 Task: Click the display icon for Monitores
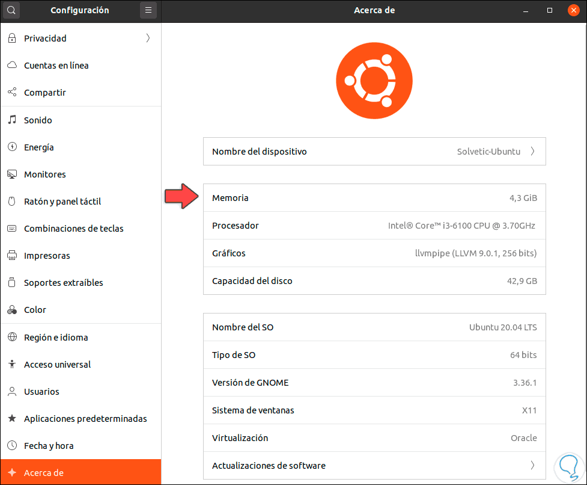(12, 175)
